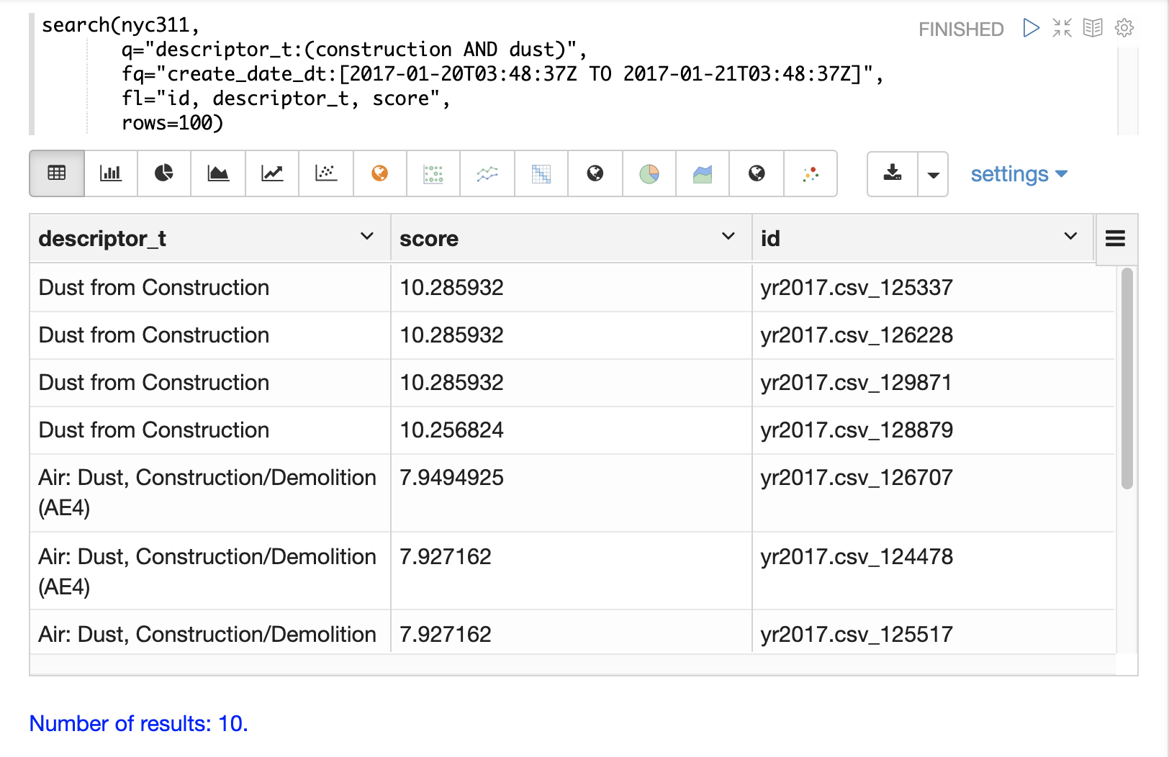Run this paragraph with the play icon

click(1031, 28)
